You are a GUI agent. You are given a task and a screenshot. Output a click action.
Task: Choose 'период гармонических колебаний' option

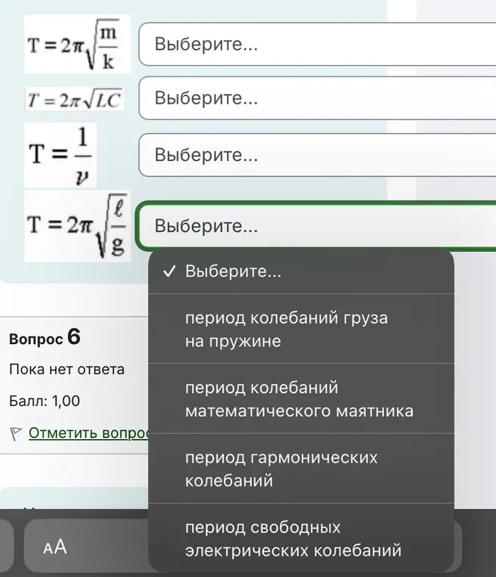(301, 469)
